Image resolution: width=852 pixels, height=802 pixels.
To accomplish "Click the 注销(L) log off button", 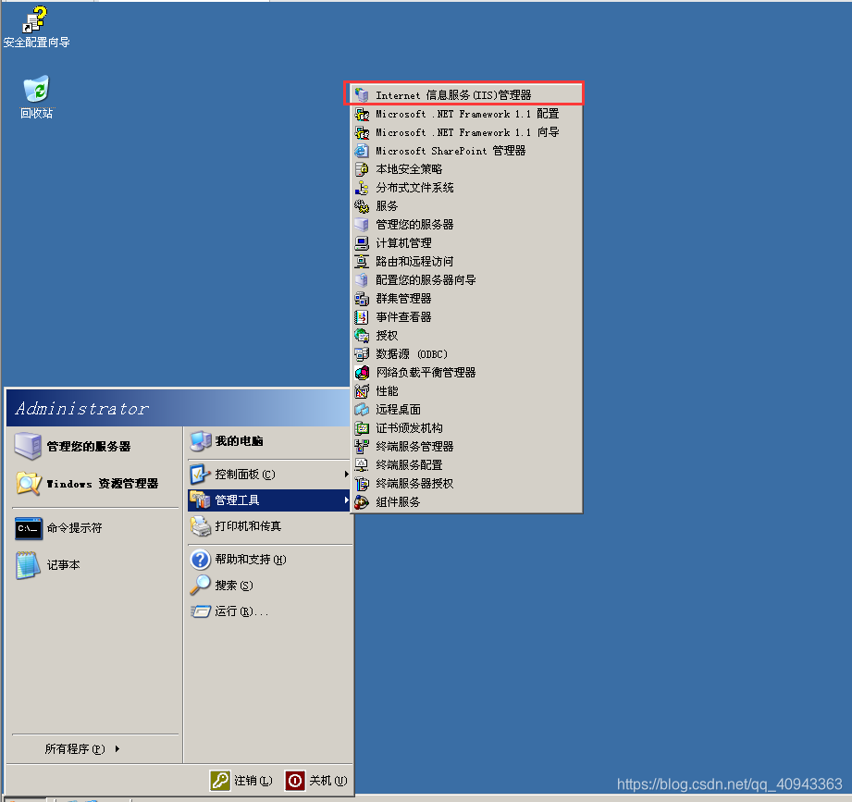I will [241, 781].
